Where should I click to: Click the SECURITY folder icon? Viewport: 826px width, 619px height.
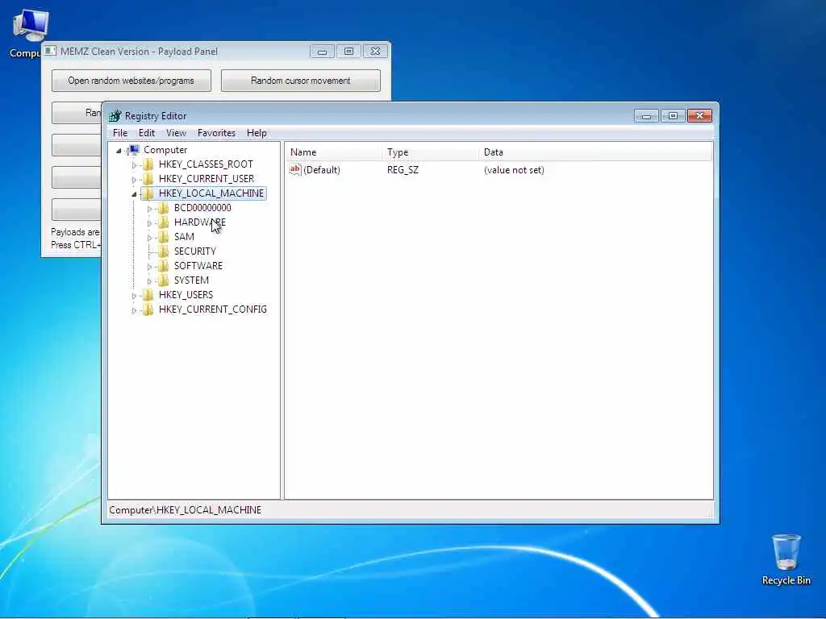coord(164,251)
